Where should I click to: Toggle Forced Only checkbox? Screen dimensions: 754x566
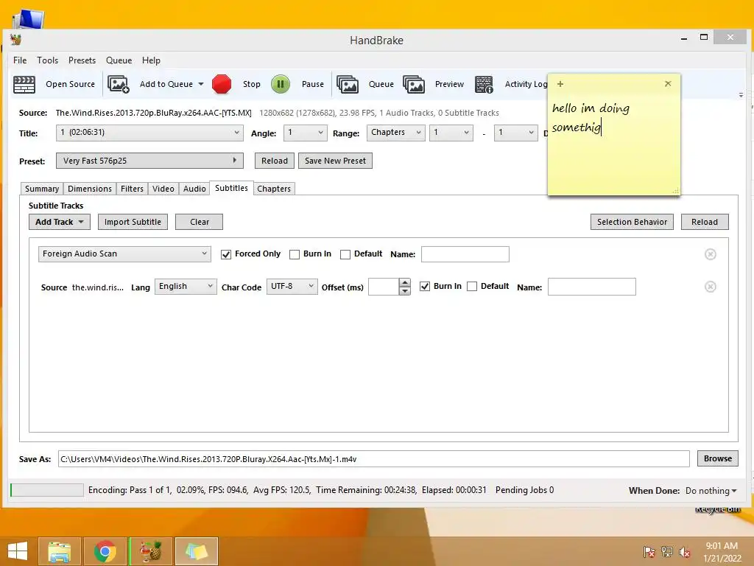click(226, 254)
